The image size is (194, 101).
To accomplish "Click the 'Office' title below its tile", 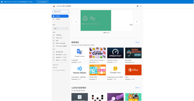I will tap(127, 77).
